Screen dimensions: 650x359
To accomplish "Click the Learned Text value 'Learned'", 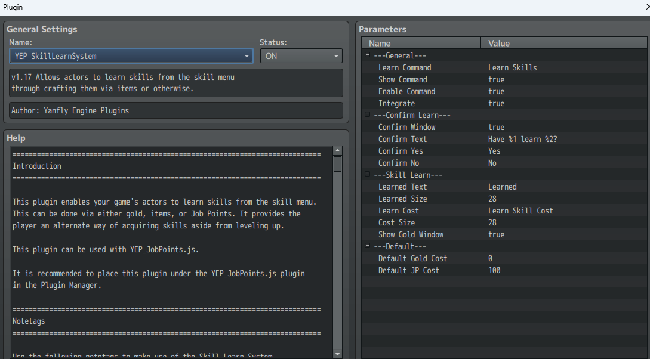I will (x=503, y=187).
